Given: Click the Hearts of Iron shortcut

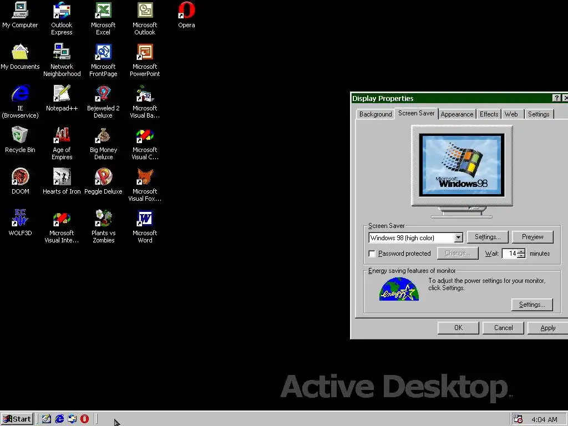Looking at the screenshot, I should pyautogui.click(x=62, y=181).
